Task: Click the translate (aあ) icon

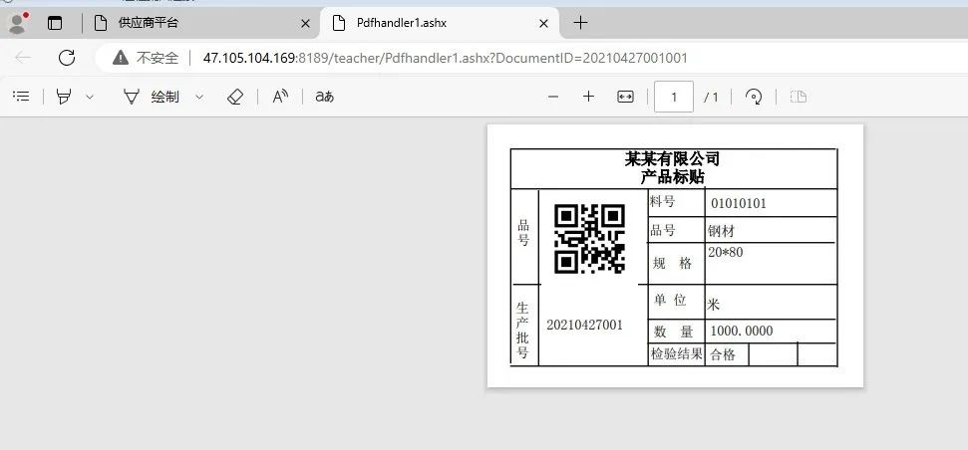Action: pyautogui.click(x=324, y=97)
